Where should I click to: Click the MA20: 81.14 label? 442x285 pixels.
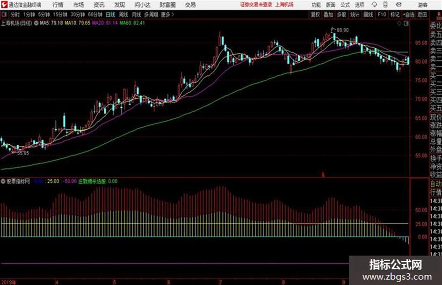click(x=105, y=23)
